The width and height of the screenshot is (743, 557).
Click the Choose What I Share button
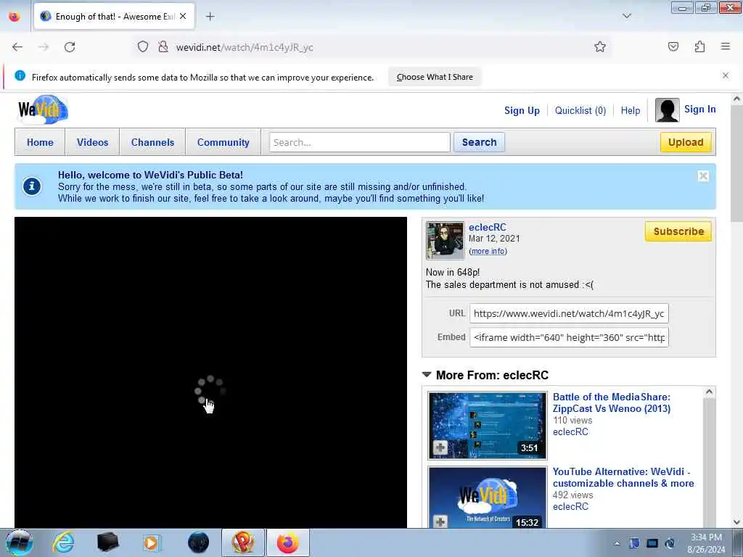click(435, 77)
